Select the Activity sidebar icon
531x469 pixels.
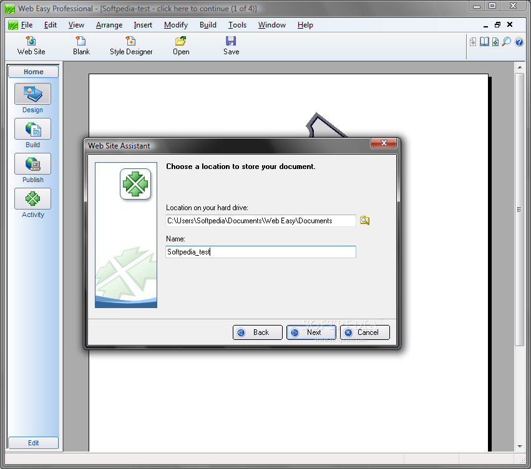pos(32,198)
